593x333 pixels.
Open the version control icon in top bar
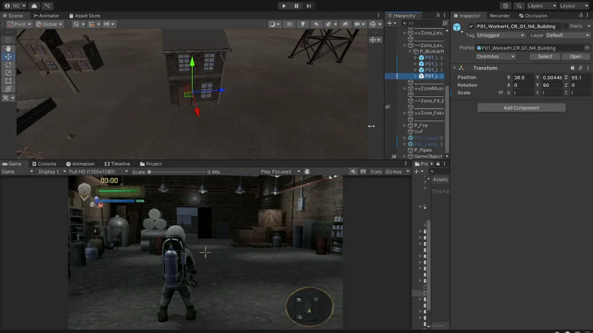click(x=47, y=6)
